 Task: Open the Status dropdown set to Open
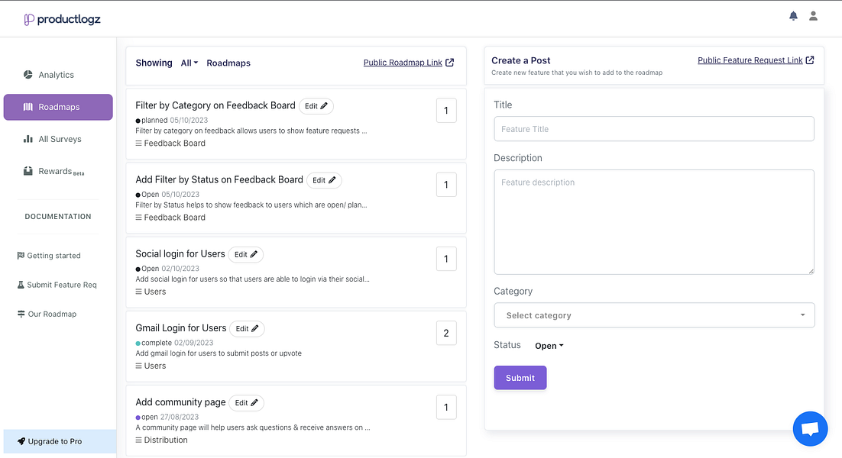[549, 346]
